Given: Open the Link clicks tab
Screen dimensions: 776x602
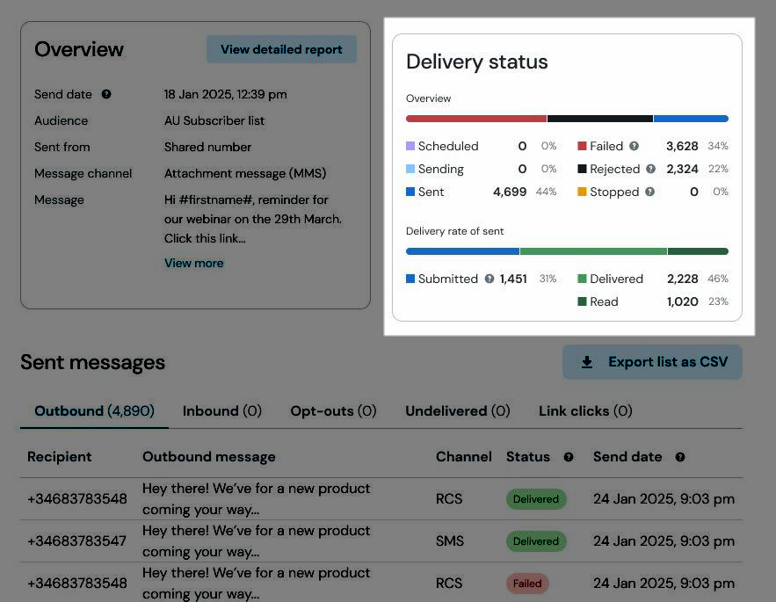Looking at the screenshot, I should click(x=585, y=411).
